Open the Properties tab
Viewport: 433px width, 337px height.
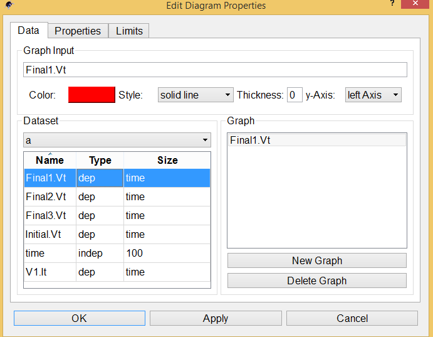coord(78,31)
